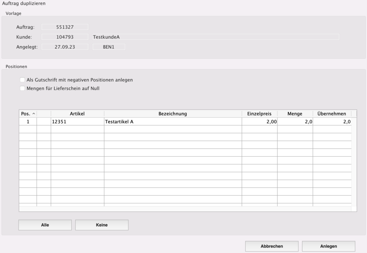Click the BEN1 user field
Image resolution: width=367 pixels, height=253 pixels.
click(109, 47)
